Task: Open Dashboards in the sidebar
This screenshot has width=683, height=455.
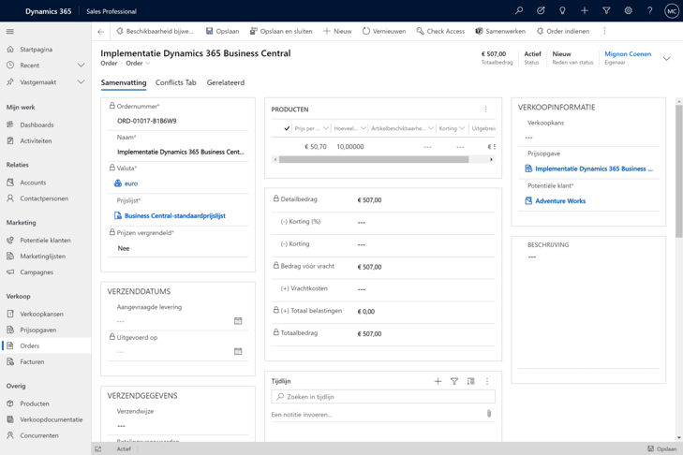Action: pyautogui.click(x=37, y=125)
